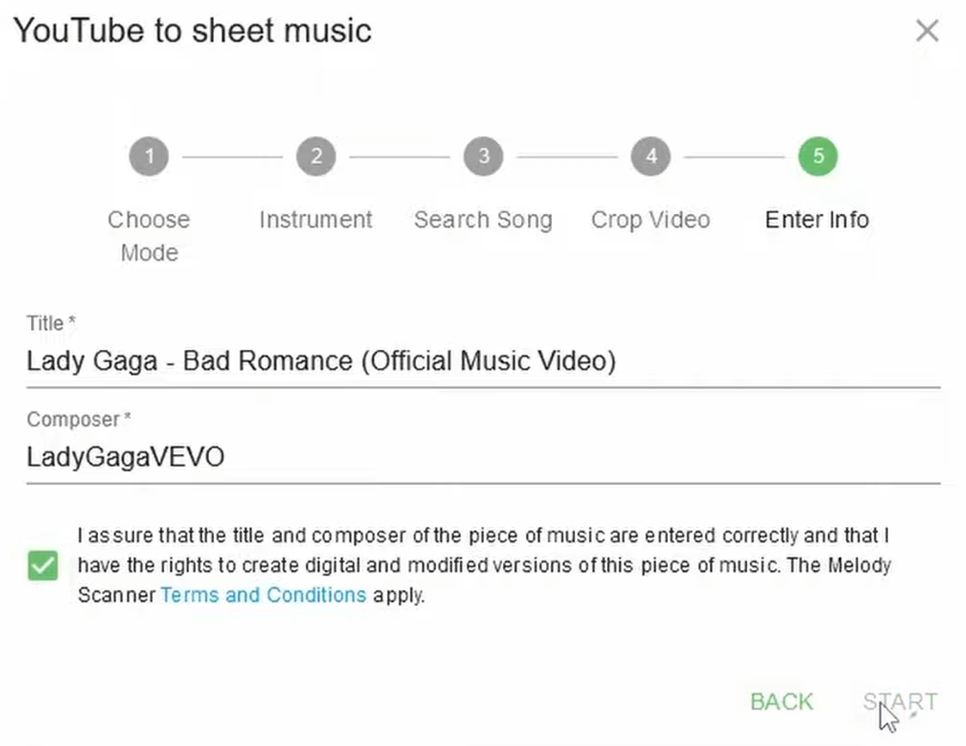This screenshot has height=746, width=966.
Task: Click the START button
Action: click(900, 702)
